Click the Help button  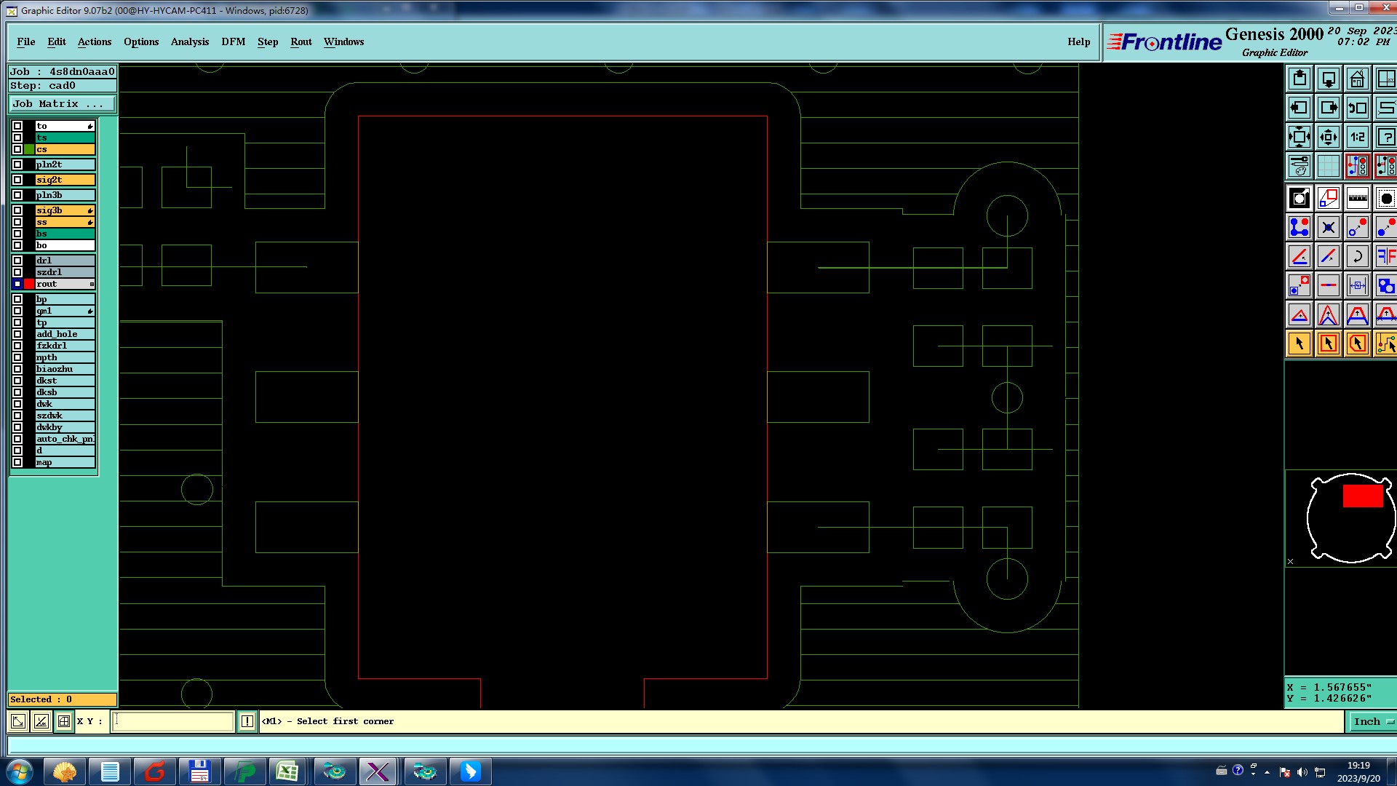1078,41
